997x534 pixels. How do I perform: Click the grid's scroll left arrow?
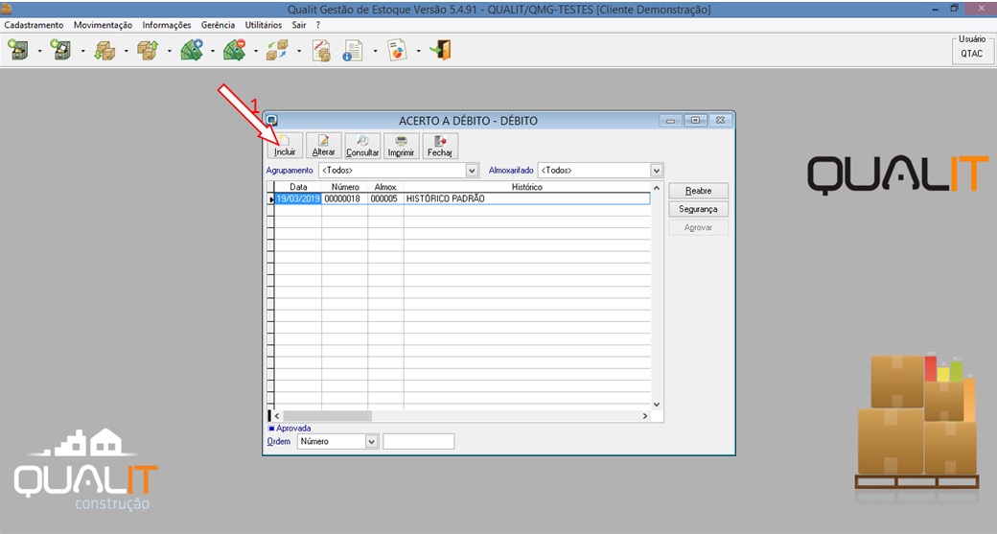pyautogui.click(x=277, y=416)
